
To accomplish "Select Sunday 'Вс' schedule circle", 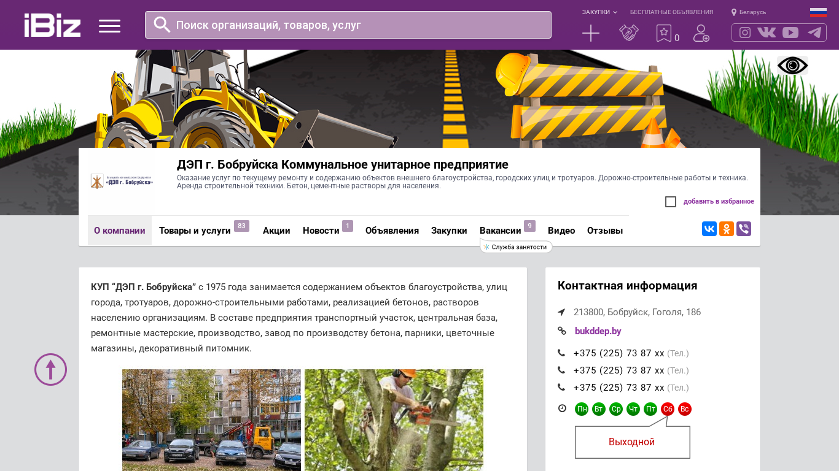I will tap(685, 409).
